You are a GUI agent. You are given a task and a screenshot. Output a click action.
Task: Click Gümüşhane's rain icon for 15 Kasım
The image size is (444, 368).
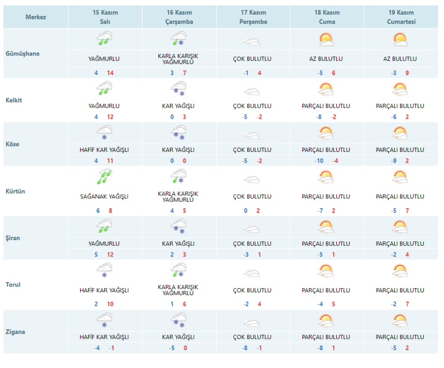(x=104, y=39)
